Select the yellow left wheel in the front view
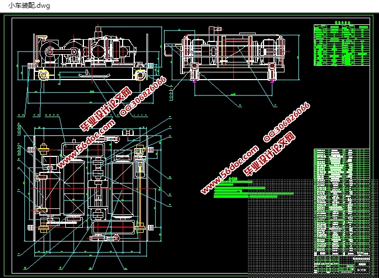379x278 pixels. point(44,75)
